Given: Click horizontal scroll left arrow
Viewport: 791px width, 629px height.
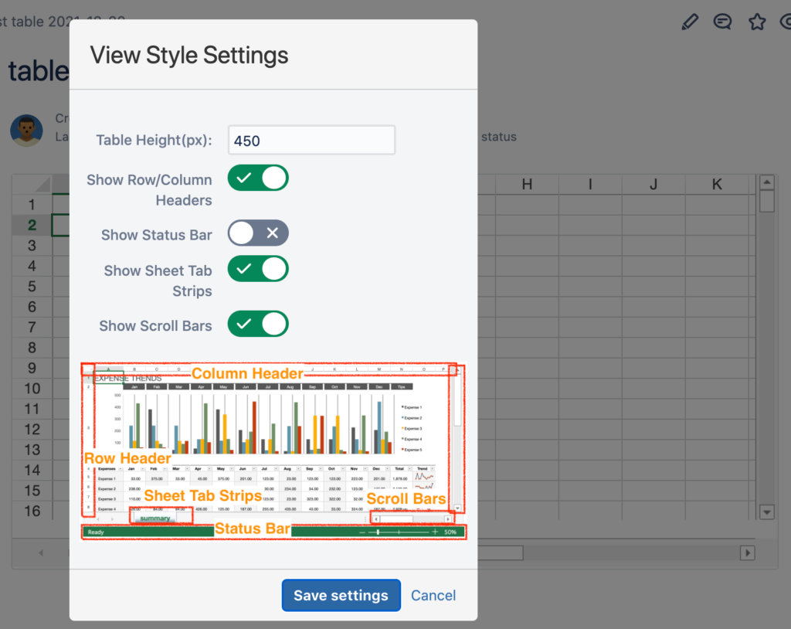Looking at the screenshot, I should [x=41, y=552].
